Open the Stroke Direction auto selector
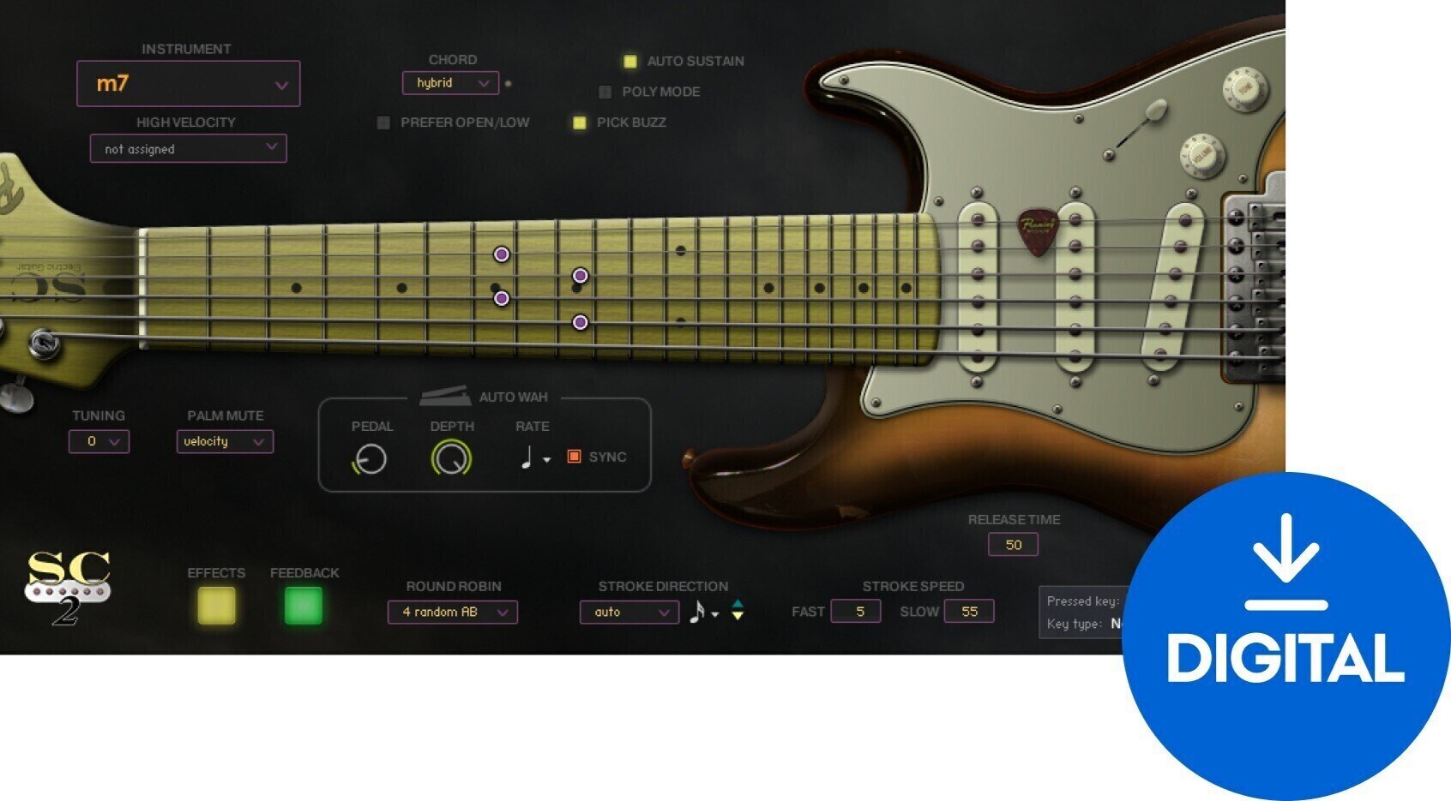 [629, 612]
